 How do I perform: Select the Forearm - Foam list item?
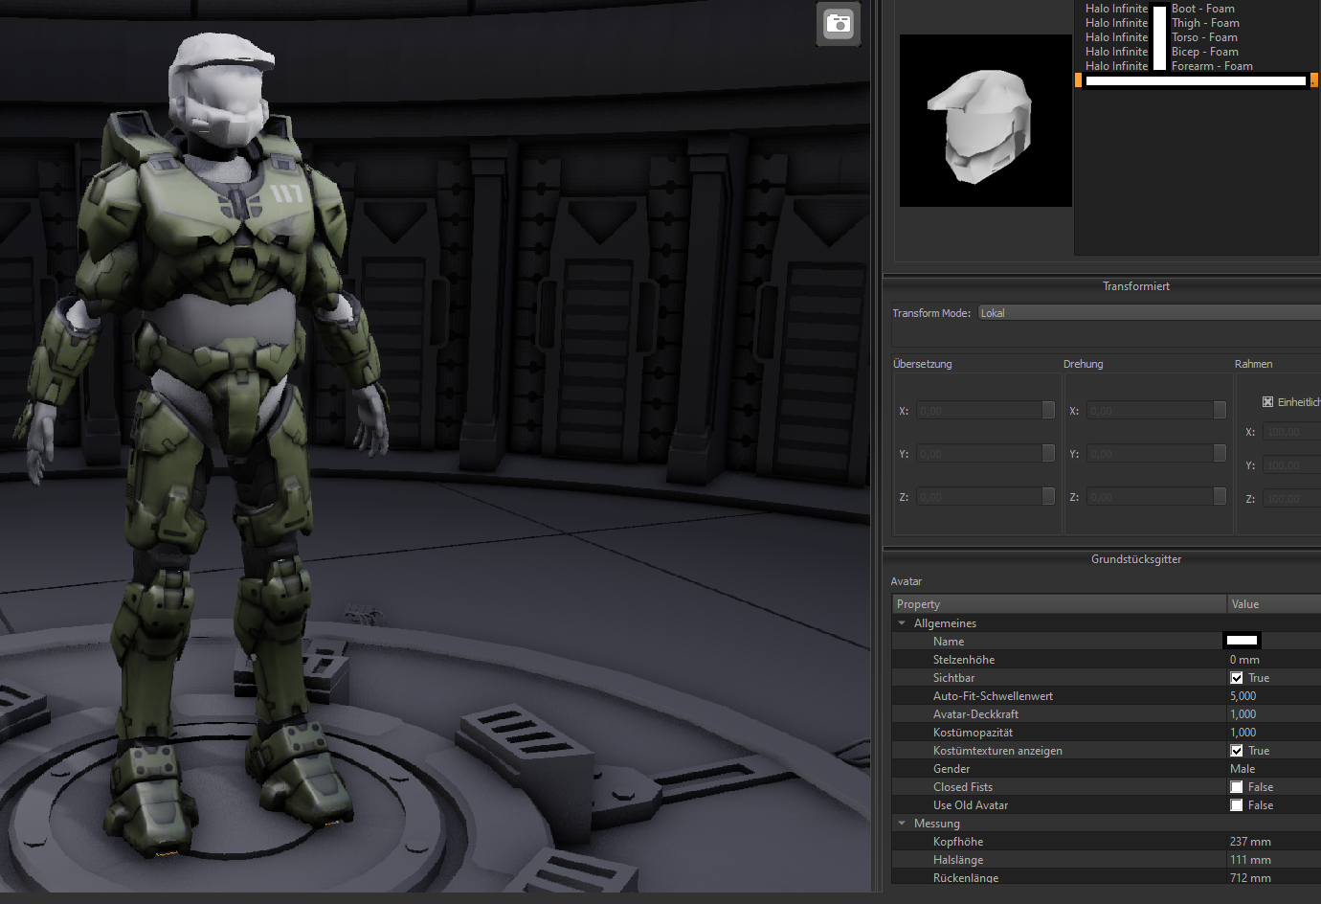tap(1211, 66)
